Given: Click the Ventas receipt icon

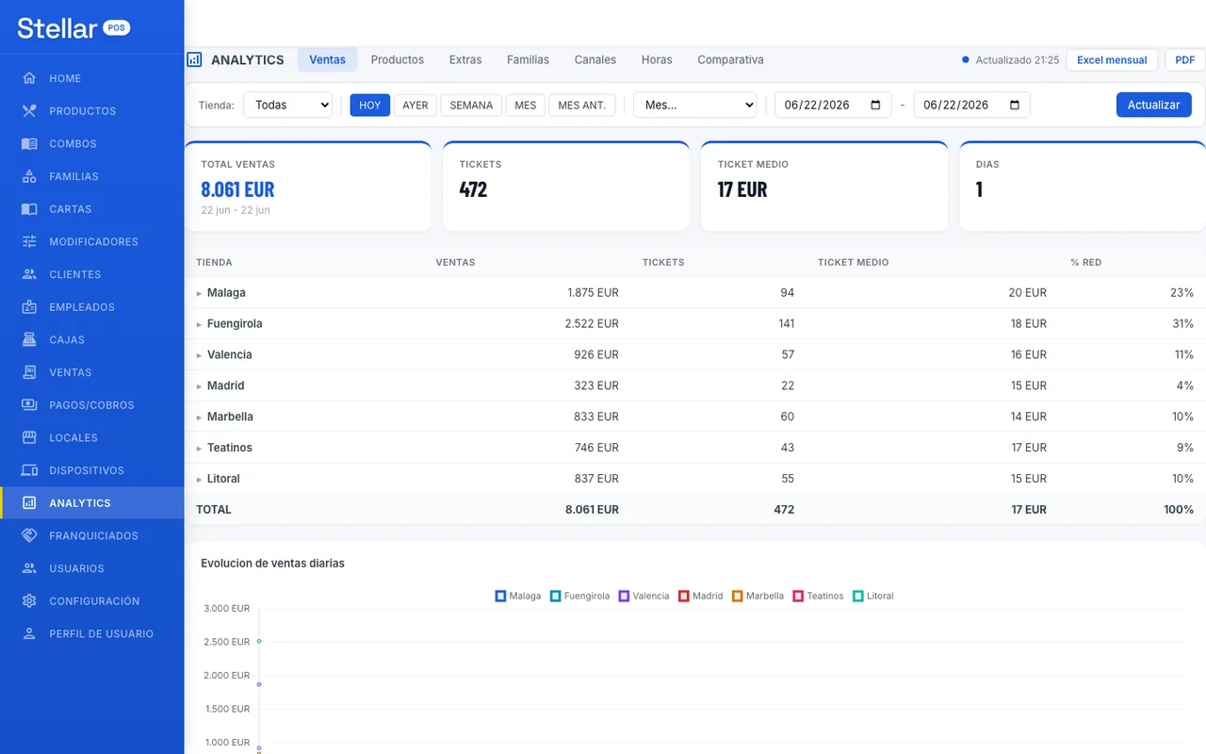Looking at the screenshot, I should point(29,372).
